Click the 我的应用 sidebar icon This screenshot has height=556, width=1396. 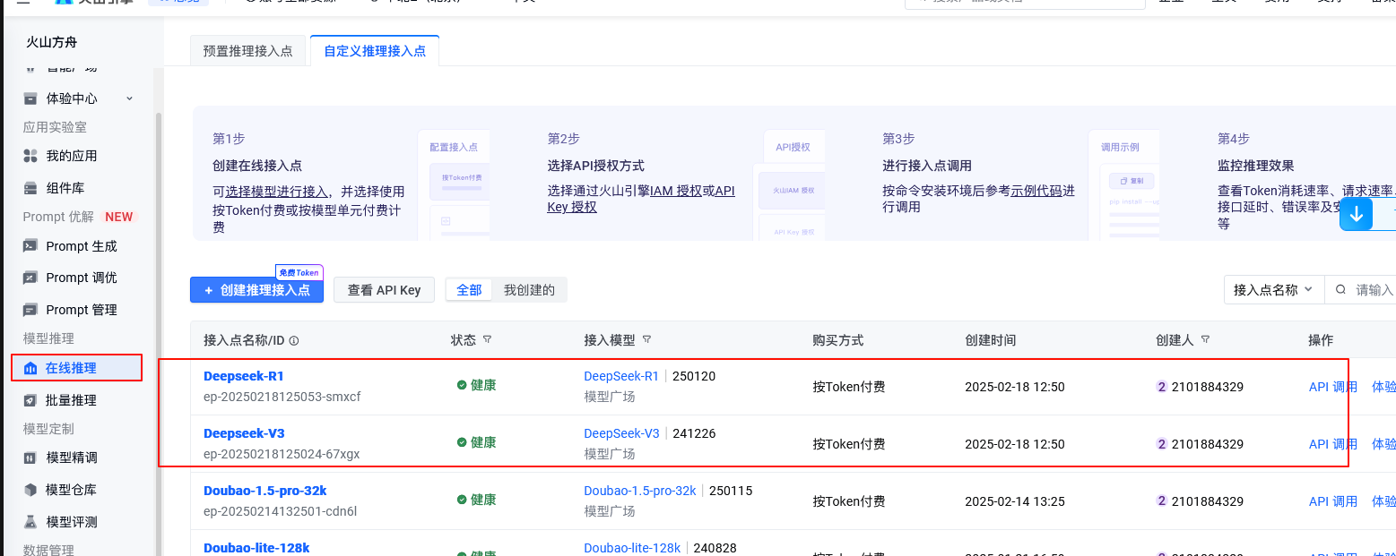30,156
